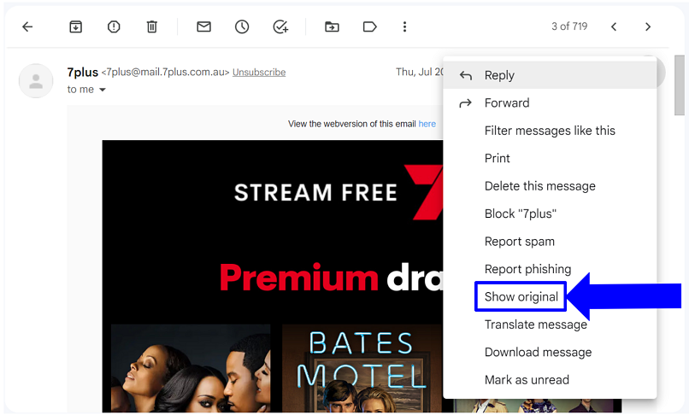
Task: Archive this email
Action: point(75,26)
